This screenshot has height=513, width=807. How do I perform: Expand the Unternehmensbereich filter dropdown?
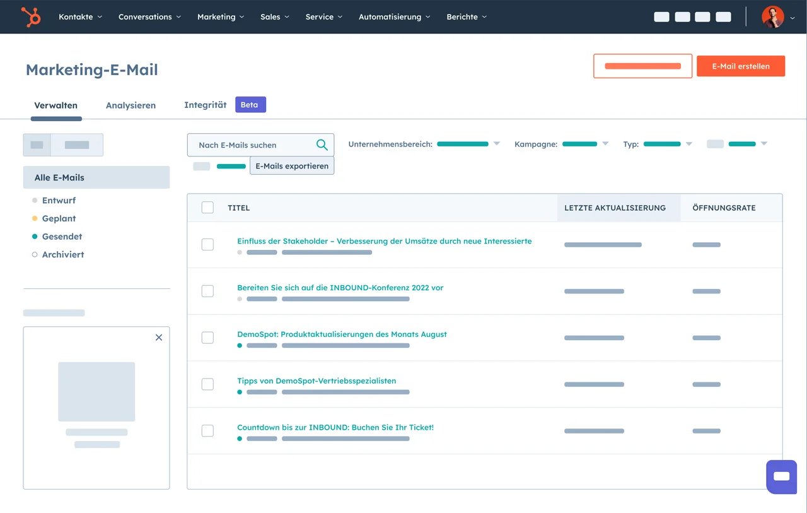point(496,144)
